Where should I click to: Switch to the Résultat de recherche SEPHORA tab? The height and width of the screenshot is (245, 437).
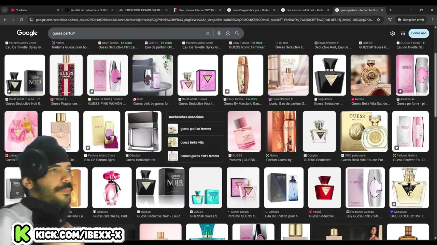click(89, 10)
